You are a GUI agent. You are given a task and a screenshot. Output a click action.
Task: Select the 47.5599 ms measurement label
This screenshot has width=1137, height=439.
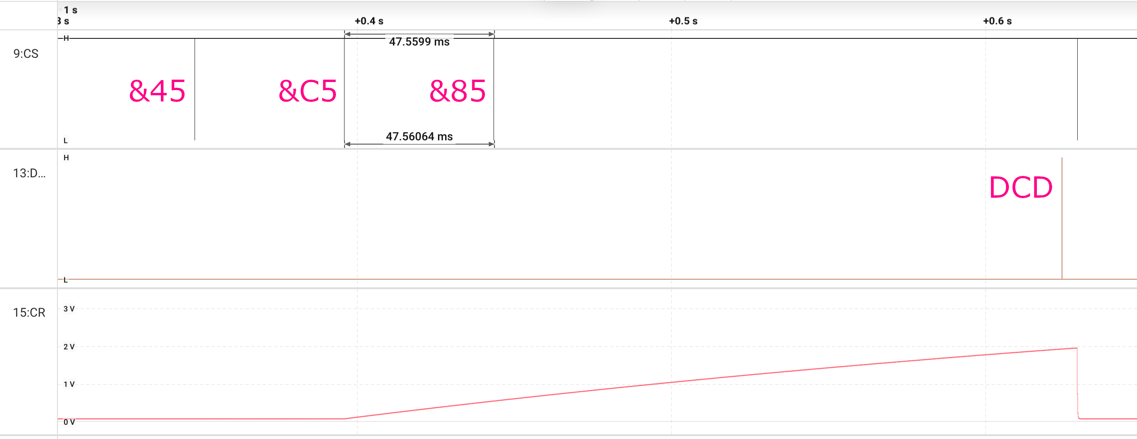click(x=419, y=42)
